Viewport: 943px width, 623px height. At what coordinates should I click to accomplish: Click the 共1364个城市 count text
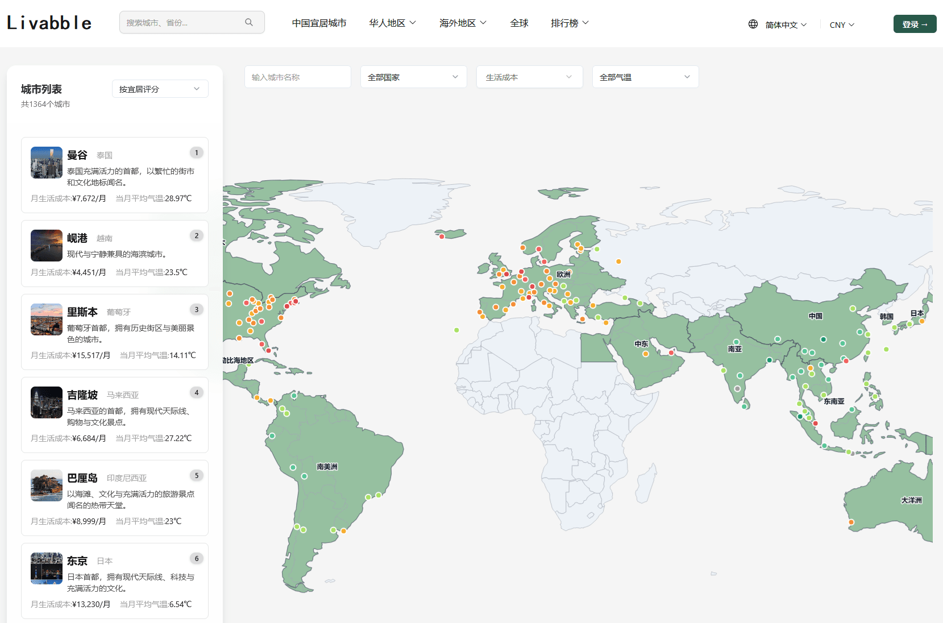pos(45,104)
